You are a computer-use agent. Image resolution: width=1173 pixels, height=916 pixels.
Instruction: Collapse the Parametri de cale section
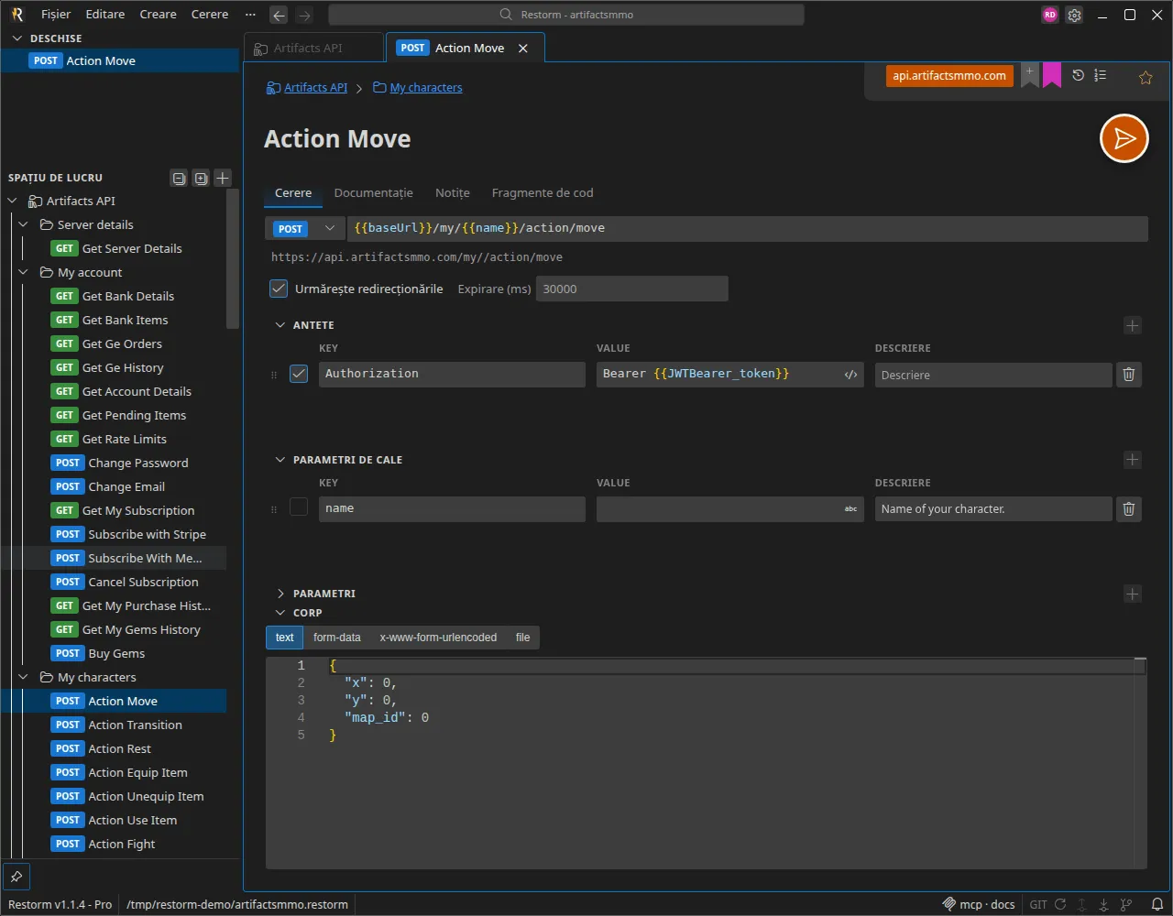tap(280, 460)
